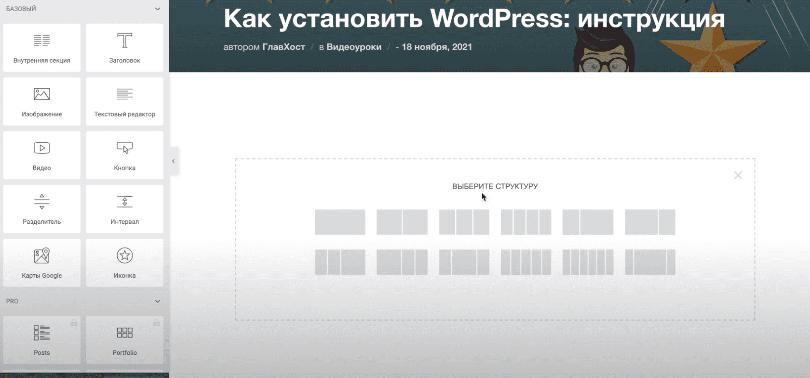
Task: Collapse the PRO widget category
Action: (157, 301)
